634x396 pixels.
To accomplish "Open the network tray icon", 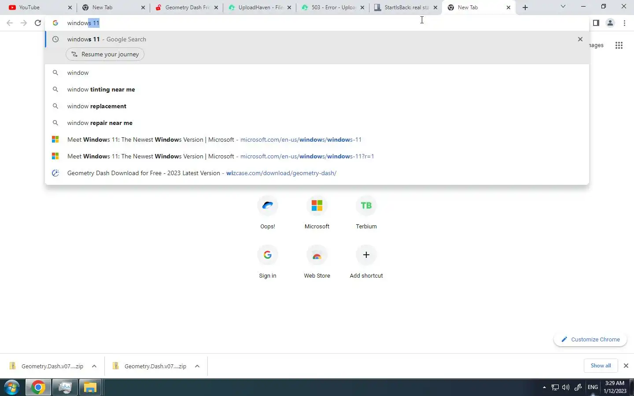I will pos(555,387).
